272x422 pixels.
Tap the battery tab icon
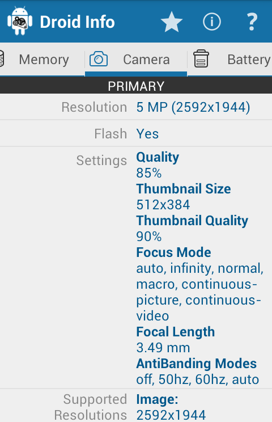pyautogui.click(x=201, y=58)
